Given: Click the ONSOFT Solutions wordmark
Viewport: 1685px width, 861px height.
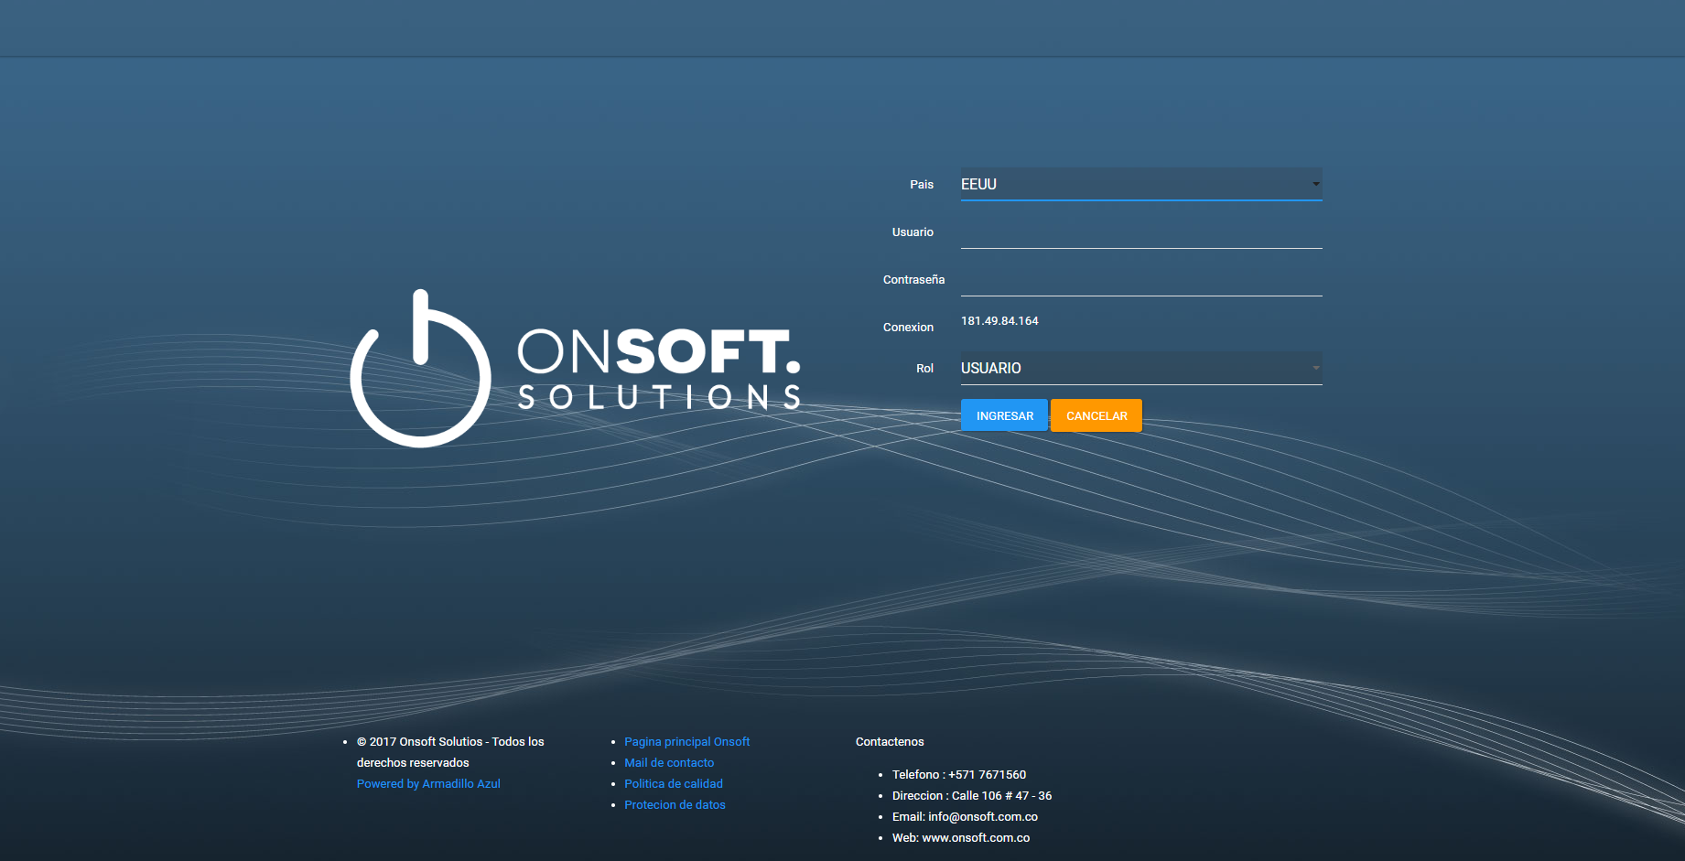Looking at the screenshot, I should [659, 369].
